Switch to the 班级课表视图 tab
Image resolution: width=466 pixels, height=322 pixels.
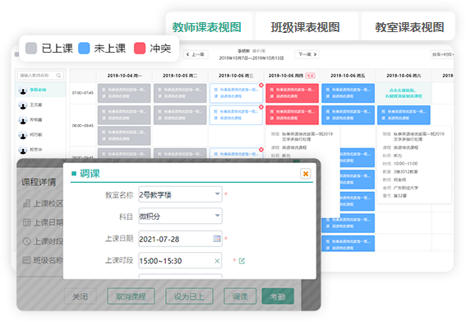coord(306,27)
